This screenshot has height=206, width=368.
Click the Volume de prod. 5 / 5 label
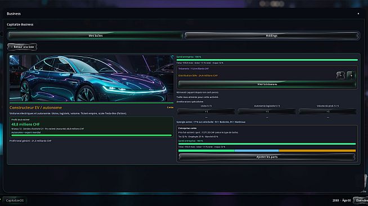(x=327, y=106)
